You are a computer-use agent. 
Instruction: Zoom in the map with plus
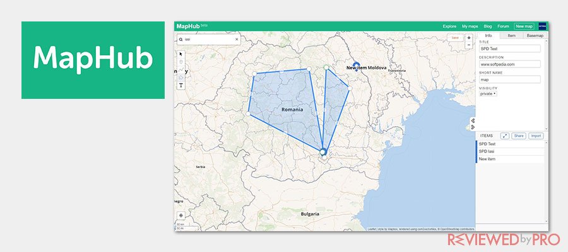point(469,38)
